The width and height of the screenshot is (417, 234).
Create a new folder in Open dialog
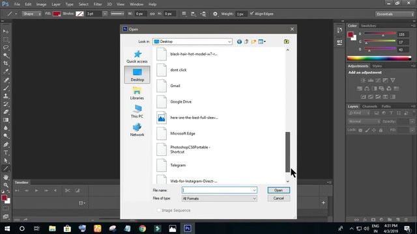coord(253,42)
